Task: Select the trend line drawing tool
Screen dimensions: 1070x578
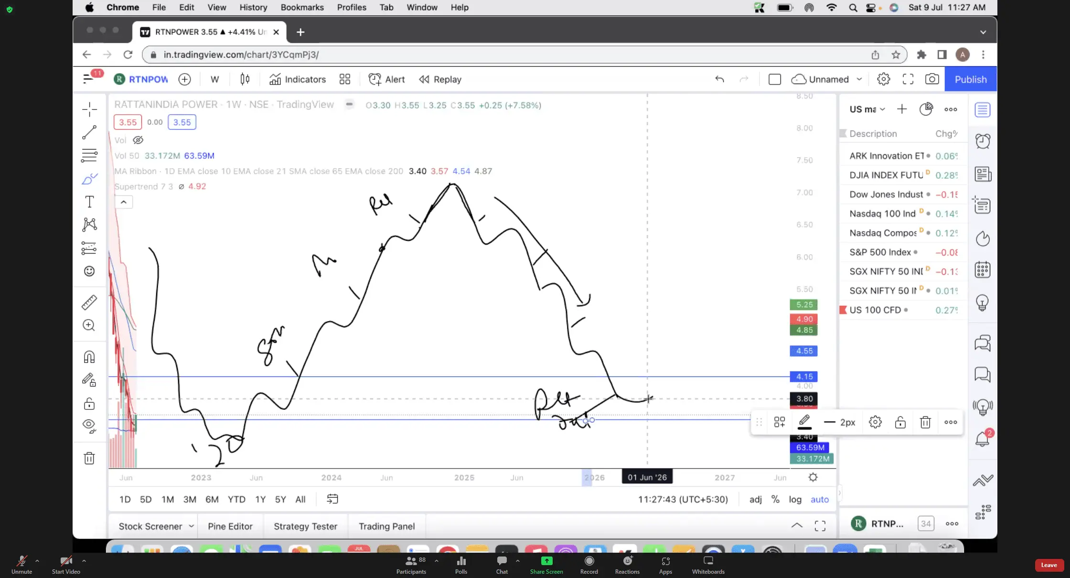Action: pos(89,132)
